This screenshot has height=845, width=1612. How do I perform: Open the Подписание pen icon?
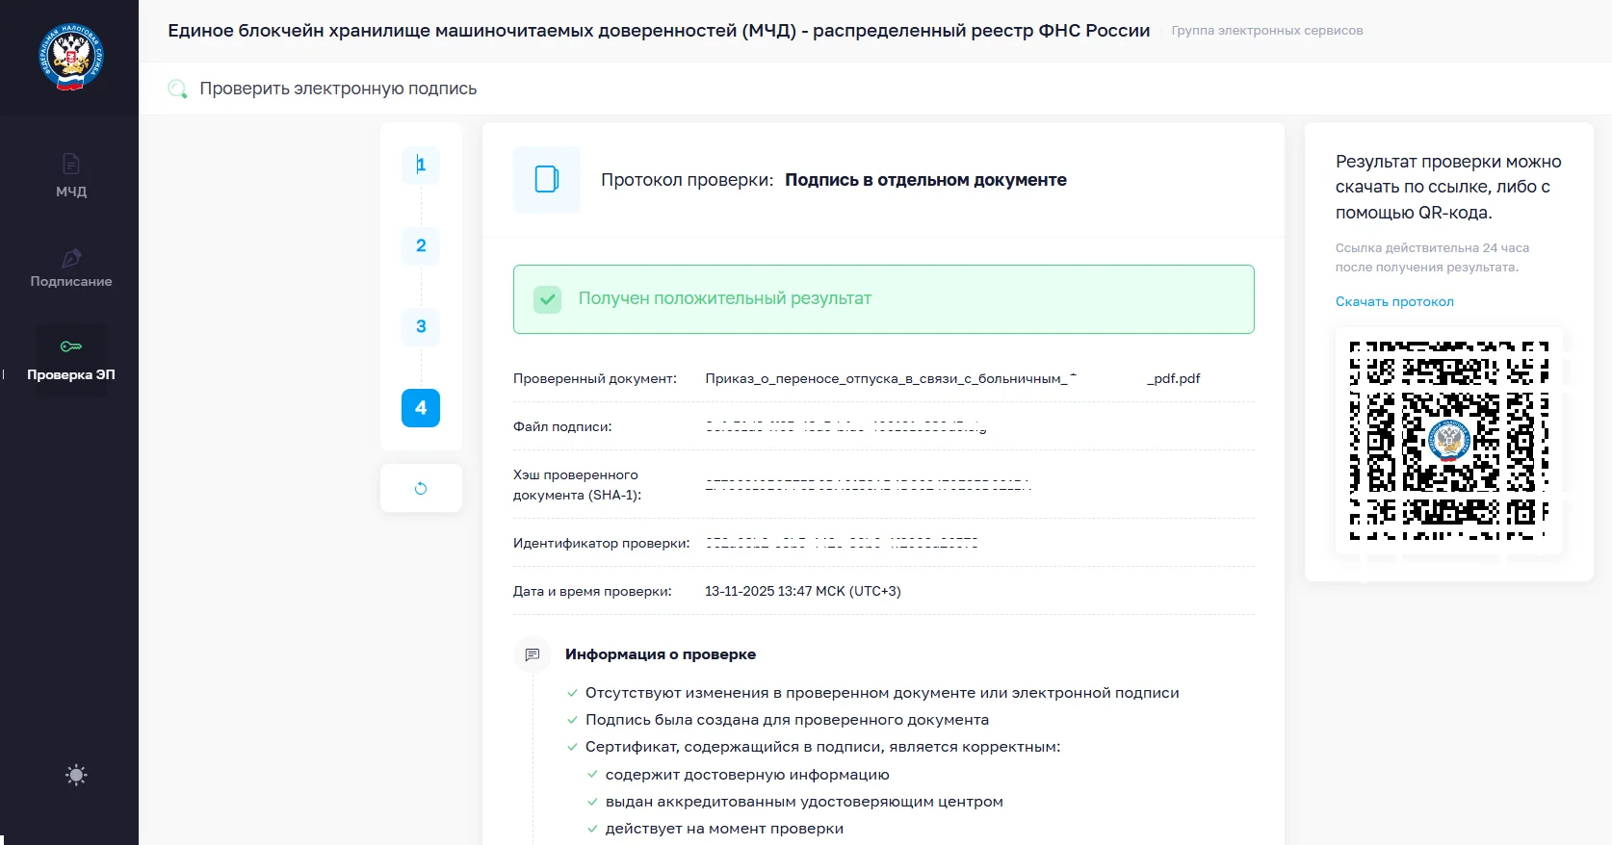coord(71,258)
